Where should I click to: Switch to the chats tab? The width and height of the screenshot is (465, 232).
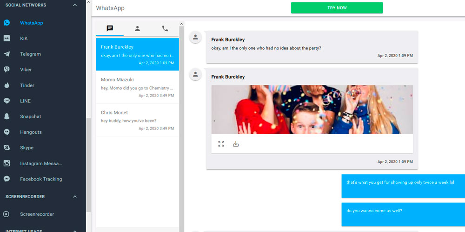coord(110,28)
